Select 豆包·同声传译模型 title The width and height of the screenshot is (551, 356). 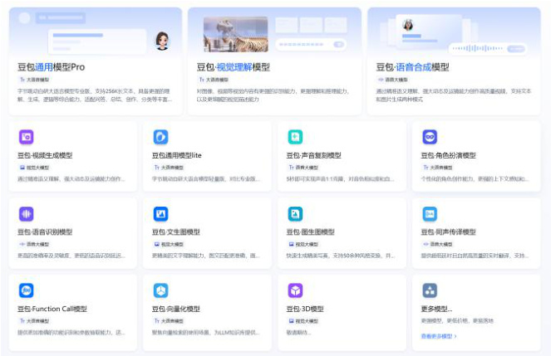(449, 232)
